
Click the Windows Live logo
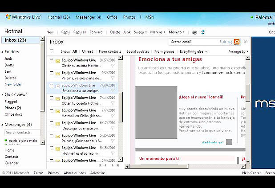[23, 17]
